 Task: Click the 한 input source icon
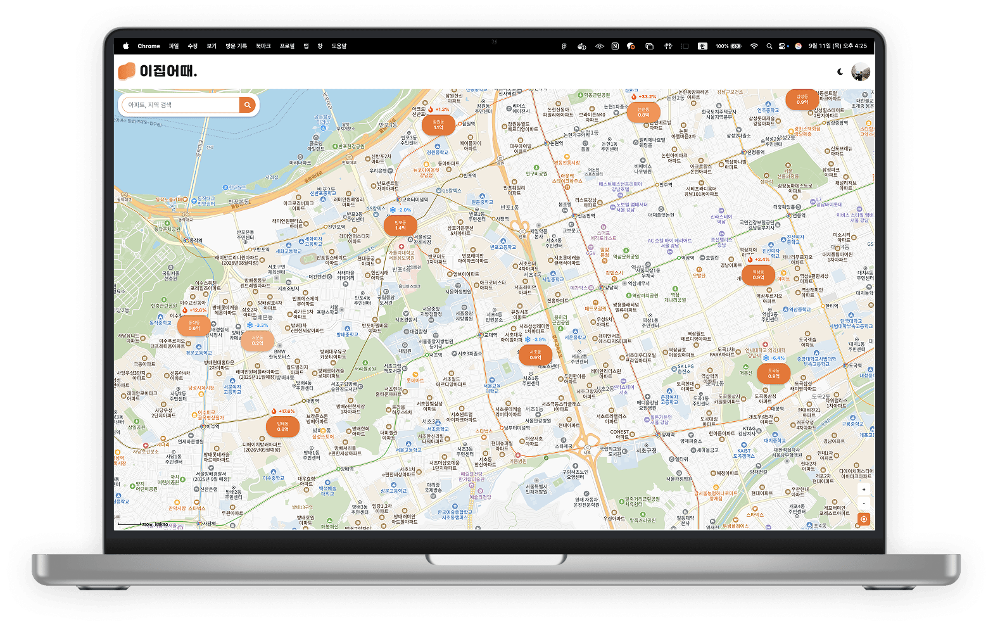point(702,46)
